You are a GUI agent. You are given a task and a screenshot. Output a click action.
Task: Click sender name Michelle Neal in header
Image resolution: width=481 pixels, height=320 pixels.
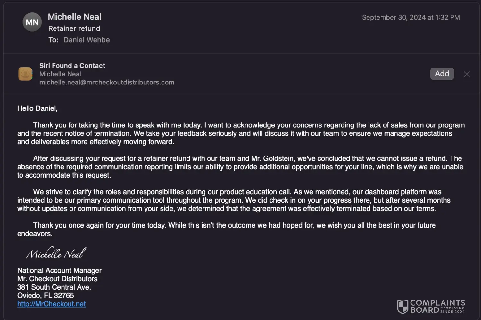pos(74,17)
